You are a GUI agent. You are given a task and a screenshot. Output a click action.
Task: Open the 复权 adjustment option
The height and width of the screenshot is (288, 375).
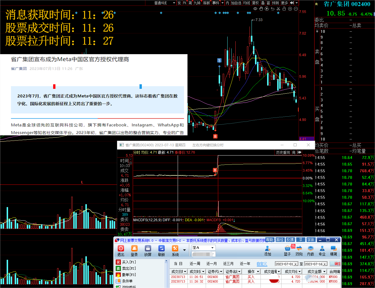click(256, 3)
